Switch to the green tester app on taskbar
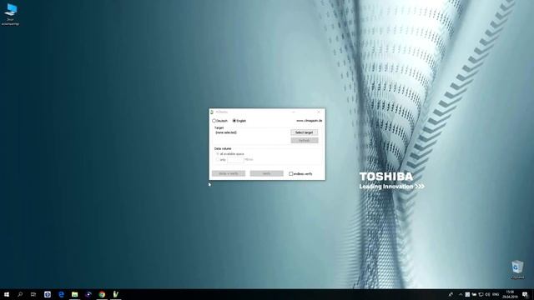This screenshot has width=534, height=300. pyautogui.click(x=115, y=294)
